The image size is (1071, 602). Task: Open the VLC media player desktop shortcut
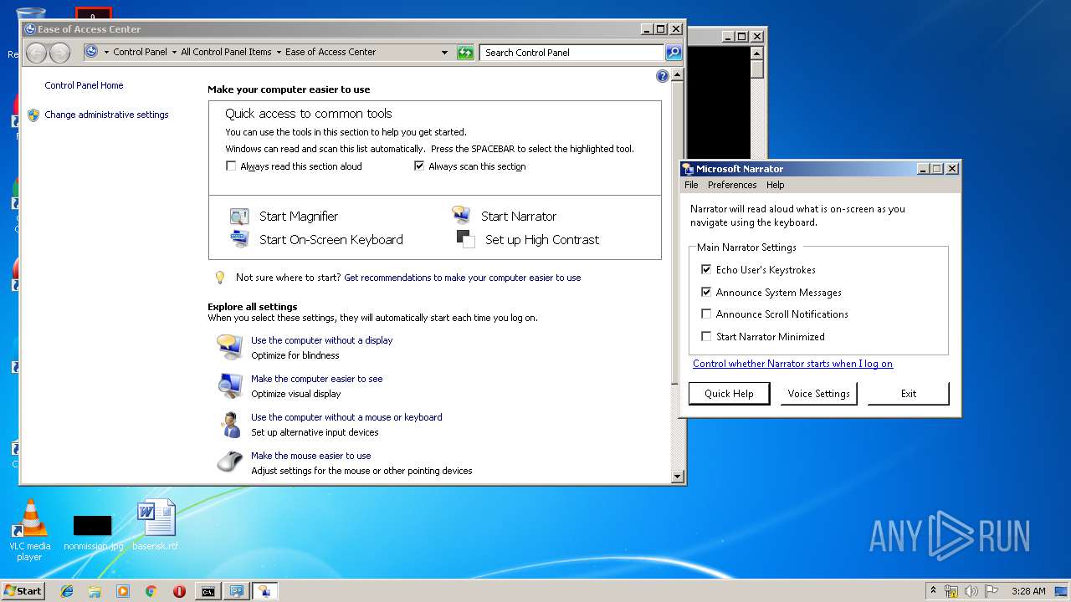click(30, 529)
